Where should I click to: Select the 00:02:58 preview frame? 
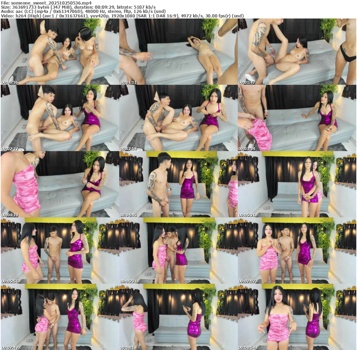178,118
